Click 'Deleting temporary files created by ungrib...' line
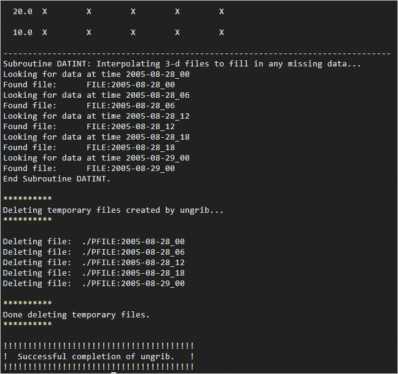 (113, 210)
